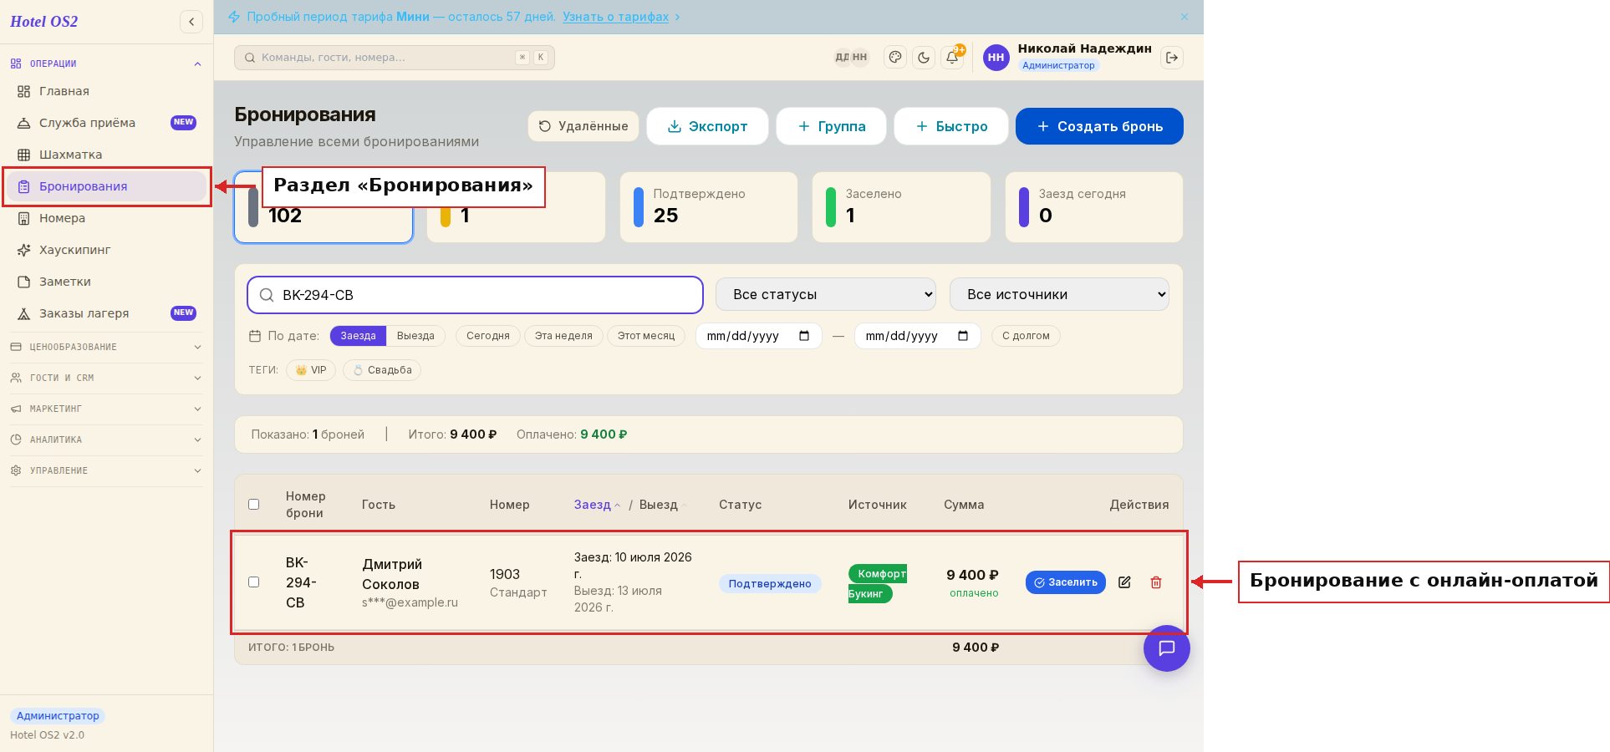Follow the Узнать о тарифах link
This screenshot has width=1610, height=752.
tap(616, 17)
